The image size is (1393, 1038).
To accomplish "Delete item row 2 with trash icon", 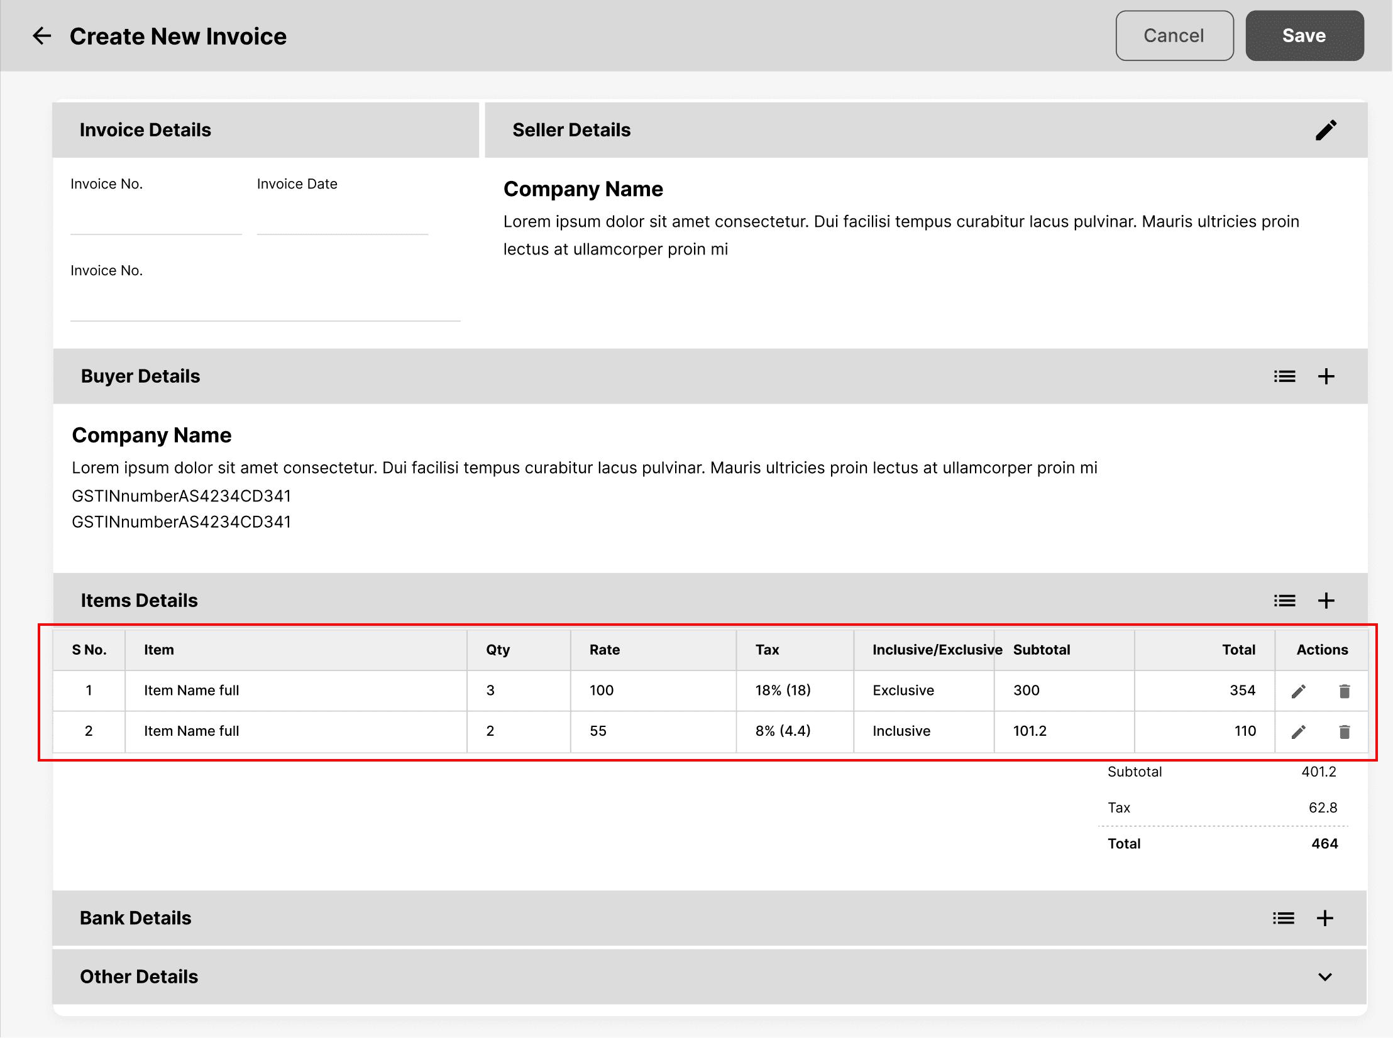I will click(x=1344, y=732).
